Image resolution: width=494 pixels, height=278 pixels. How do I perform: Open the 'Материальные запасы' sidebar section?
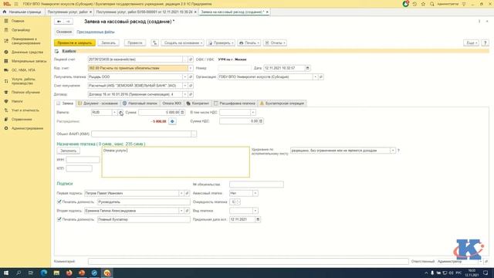[x=29, y=61]
